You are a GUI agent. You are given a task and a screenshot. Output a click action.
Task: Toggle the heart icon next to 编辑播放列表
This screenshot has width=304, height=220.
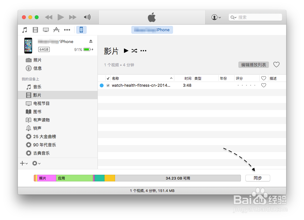(276, 64)
